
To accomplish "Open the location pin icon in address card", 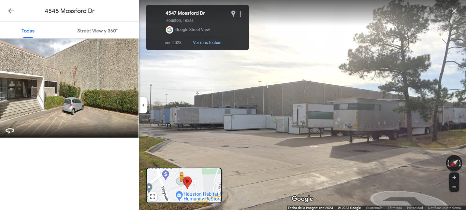I will [x=233, y=14].
